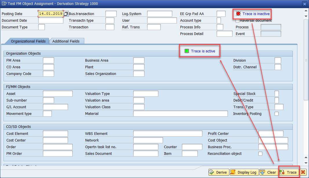
Task: Select the Organizational Fields tab
Action: click(28, 41)
